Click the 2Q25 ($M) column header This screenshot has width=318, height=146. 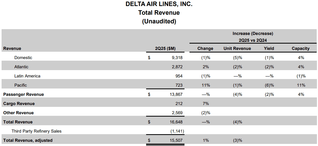click(165, 48)
